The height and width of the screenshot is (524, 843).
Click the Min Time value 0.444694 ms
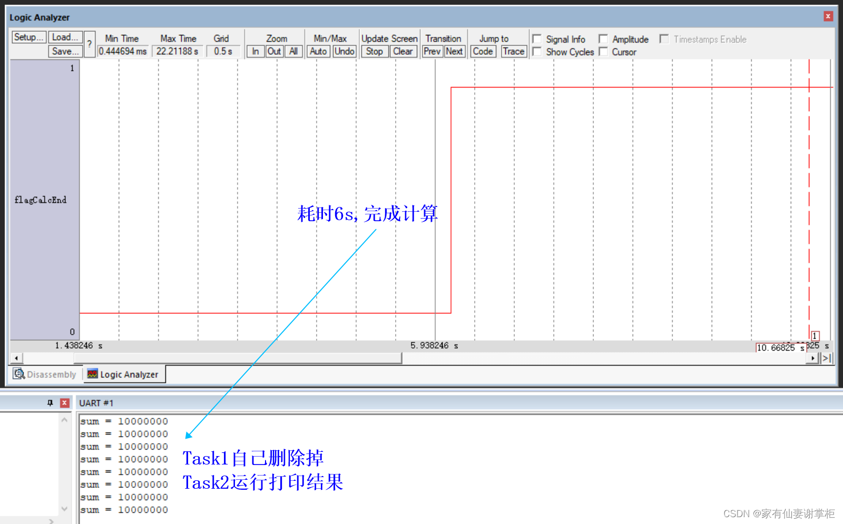coord(123,51)
